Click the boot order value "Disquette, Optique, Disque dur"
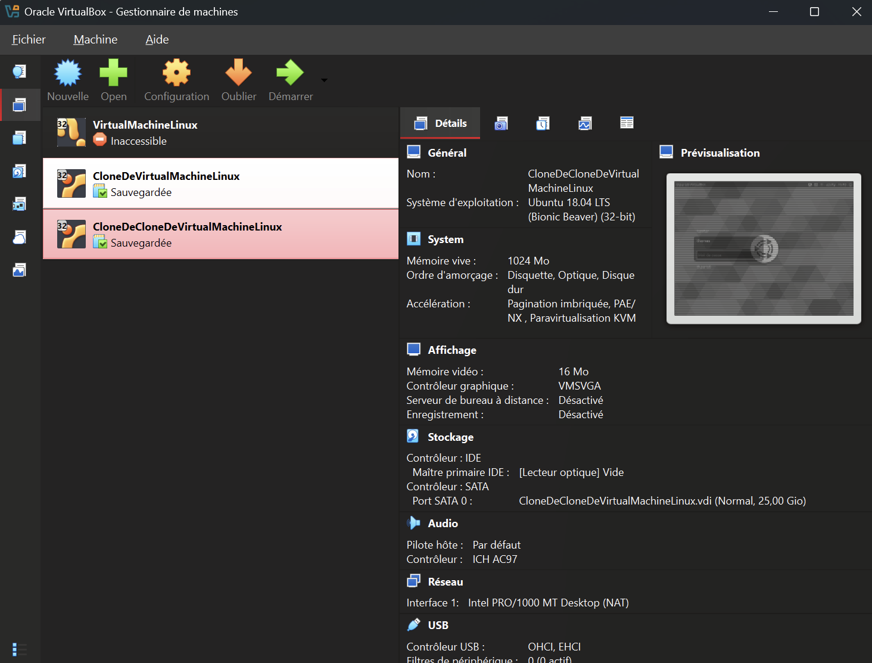Viewport: 872px width, 663px height. click(x=571, y=282)
